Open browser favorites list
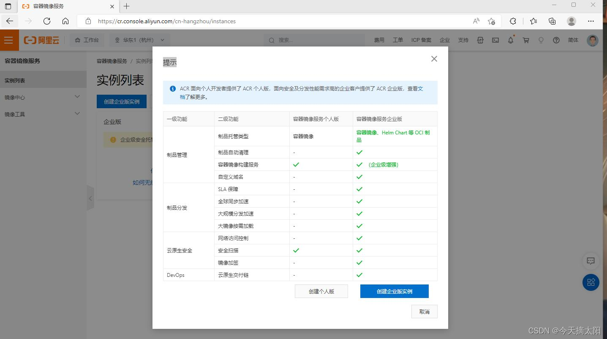This screenshot has width=607, height=339. click(534, 21)
